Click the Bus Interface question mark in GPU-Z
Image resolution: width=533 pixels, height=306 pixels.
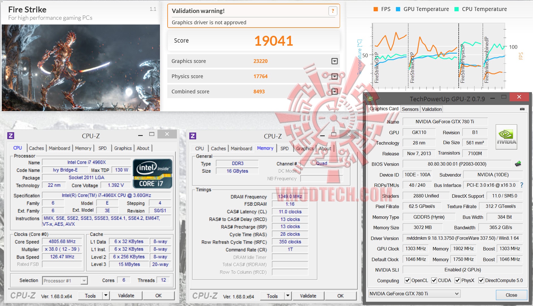point(522,185)
